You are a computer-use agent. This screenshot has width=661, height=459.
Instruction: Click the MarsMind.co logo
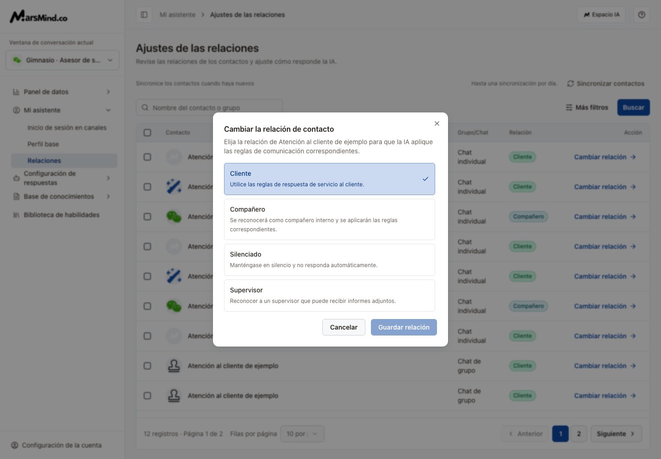(x=39, y=17)
